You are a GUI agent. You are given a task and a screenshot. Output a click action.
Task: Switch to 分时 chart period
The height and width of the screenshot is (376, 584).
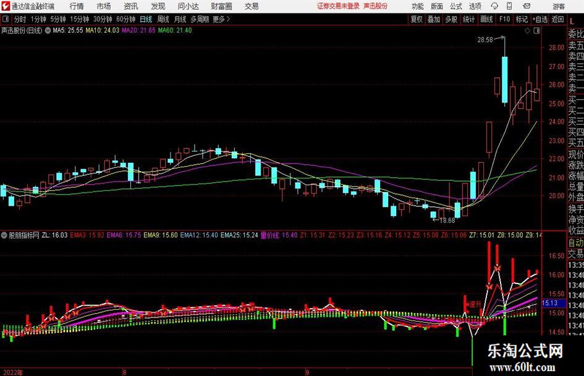click(x=20, y=19)
